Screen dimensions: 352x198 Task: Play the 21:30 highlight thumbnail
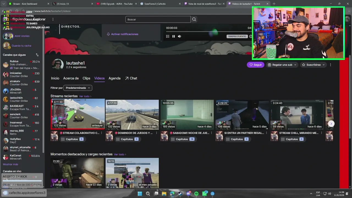click(77, 173)
